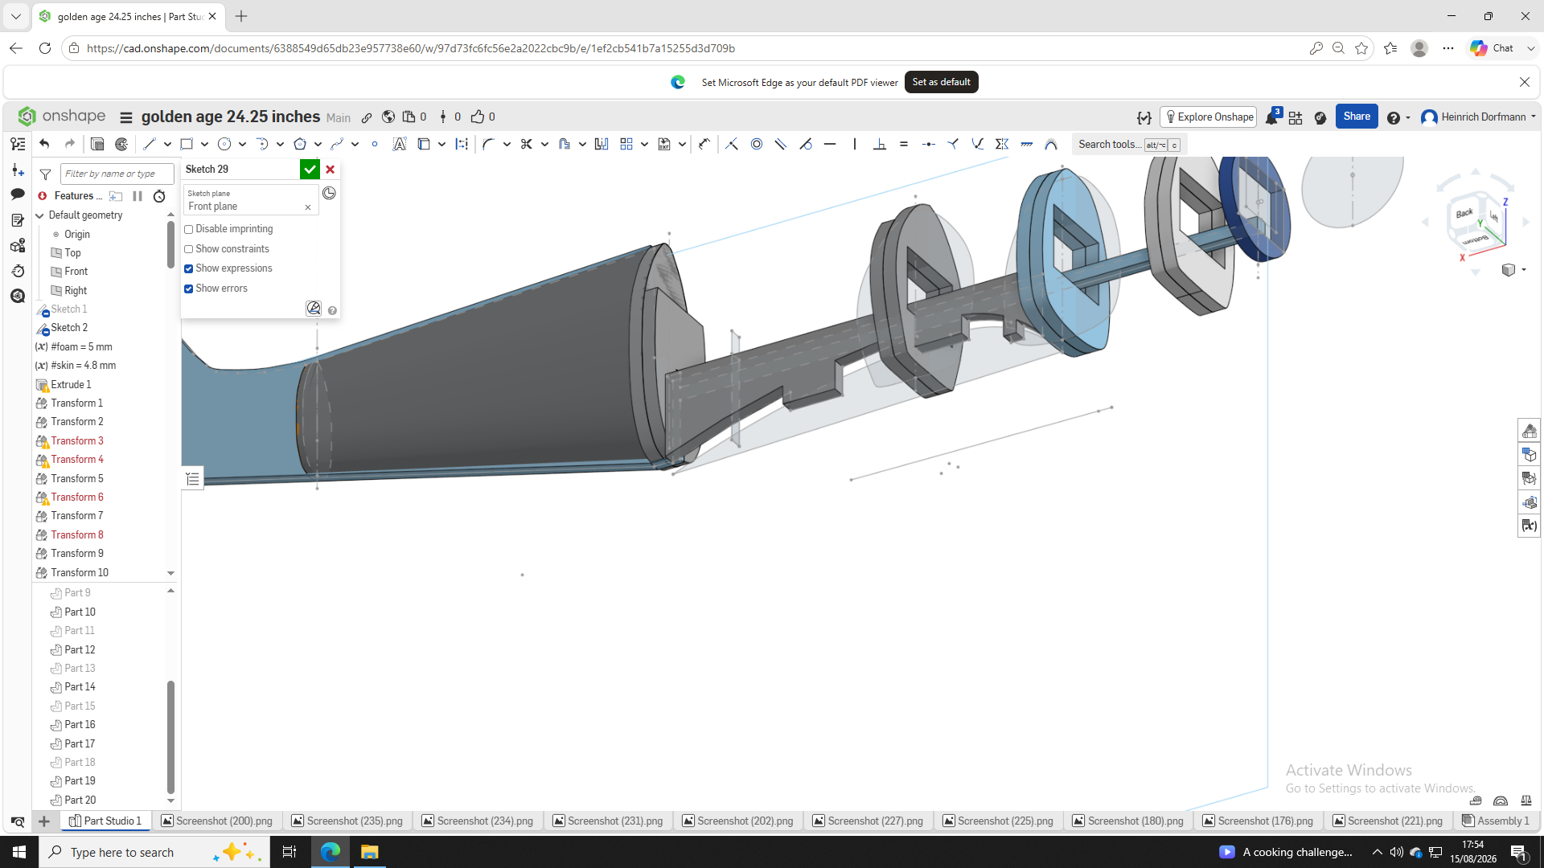The image size is (1544, 868).
Task: Open the trim tool dropdown arrow
Action: point(544,144)
